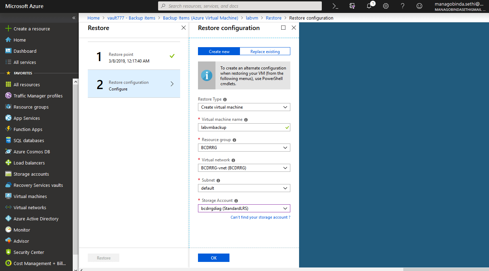Click the Restore button
This screenshot has height=271, width=489.
[104, 258]
